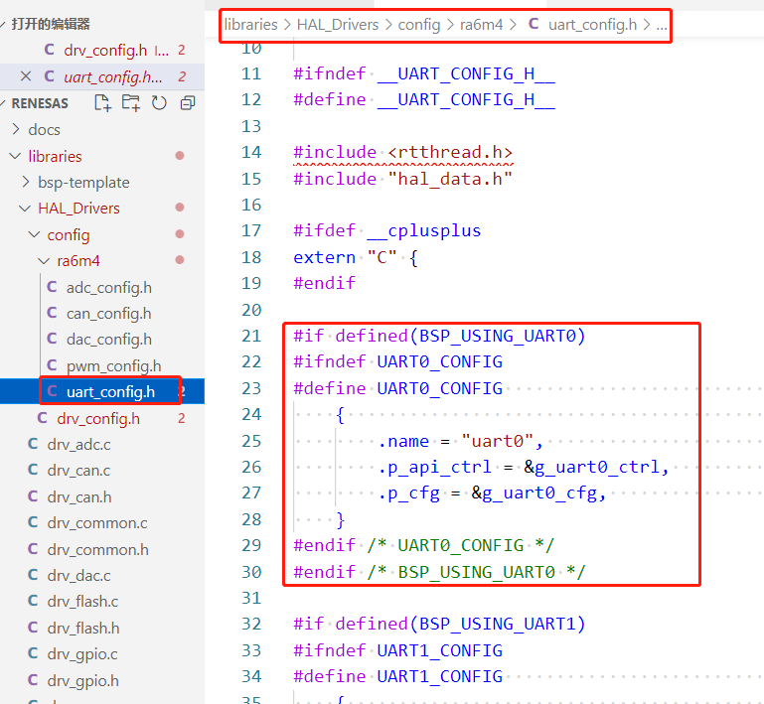Viewport: 764px width, 704px height.
Task: Click the New Folder icon in explorer
Action: 130,103
